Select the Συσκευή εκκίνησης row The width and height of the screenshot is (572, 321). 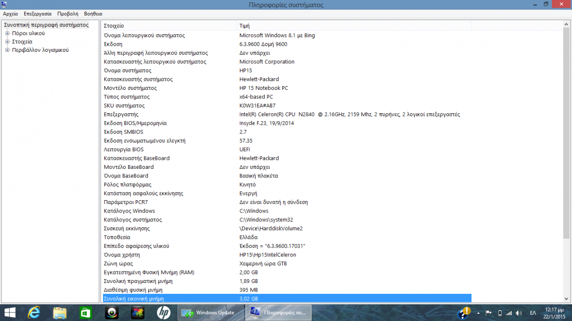pos(287,228)
